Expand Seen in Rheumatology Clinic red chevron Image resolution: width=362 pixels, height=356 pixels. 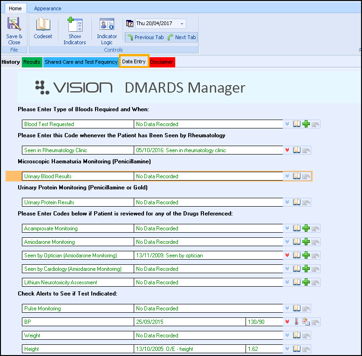[287, 150]
